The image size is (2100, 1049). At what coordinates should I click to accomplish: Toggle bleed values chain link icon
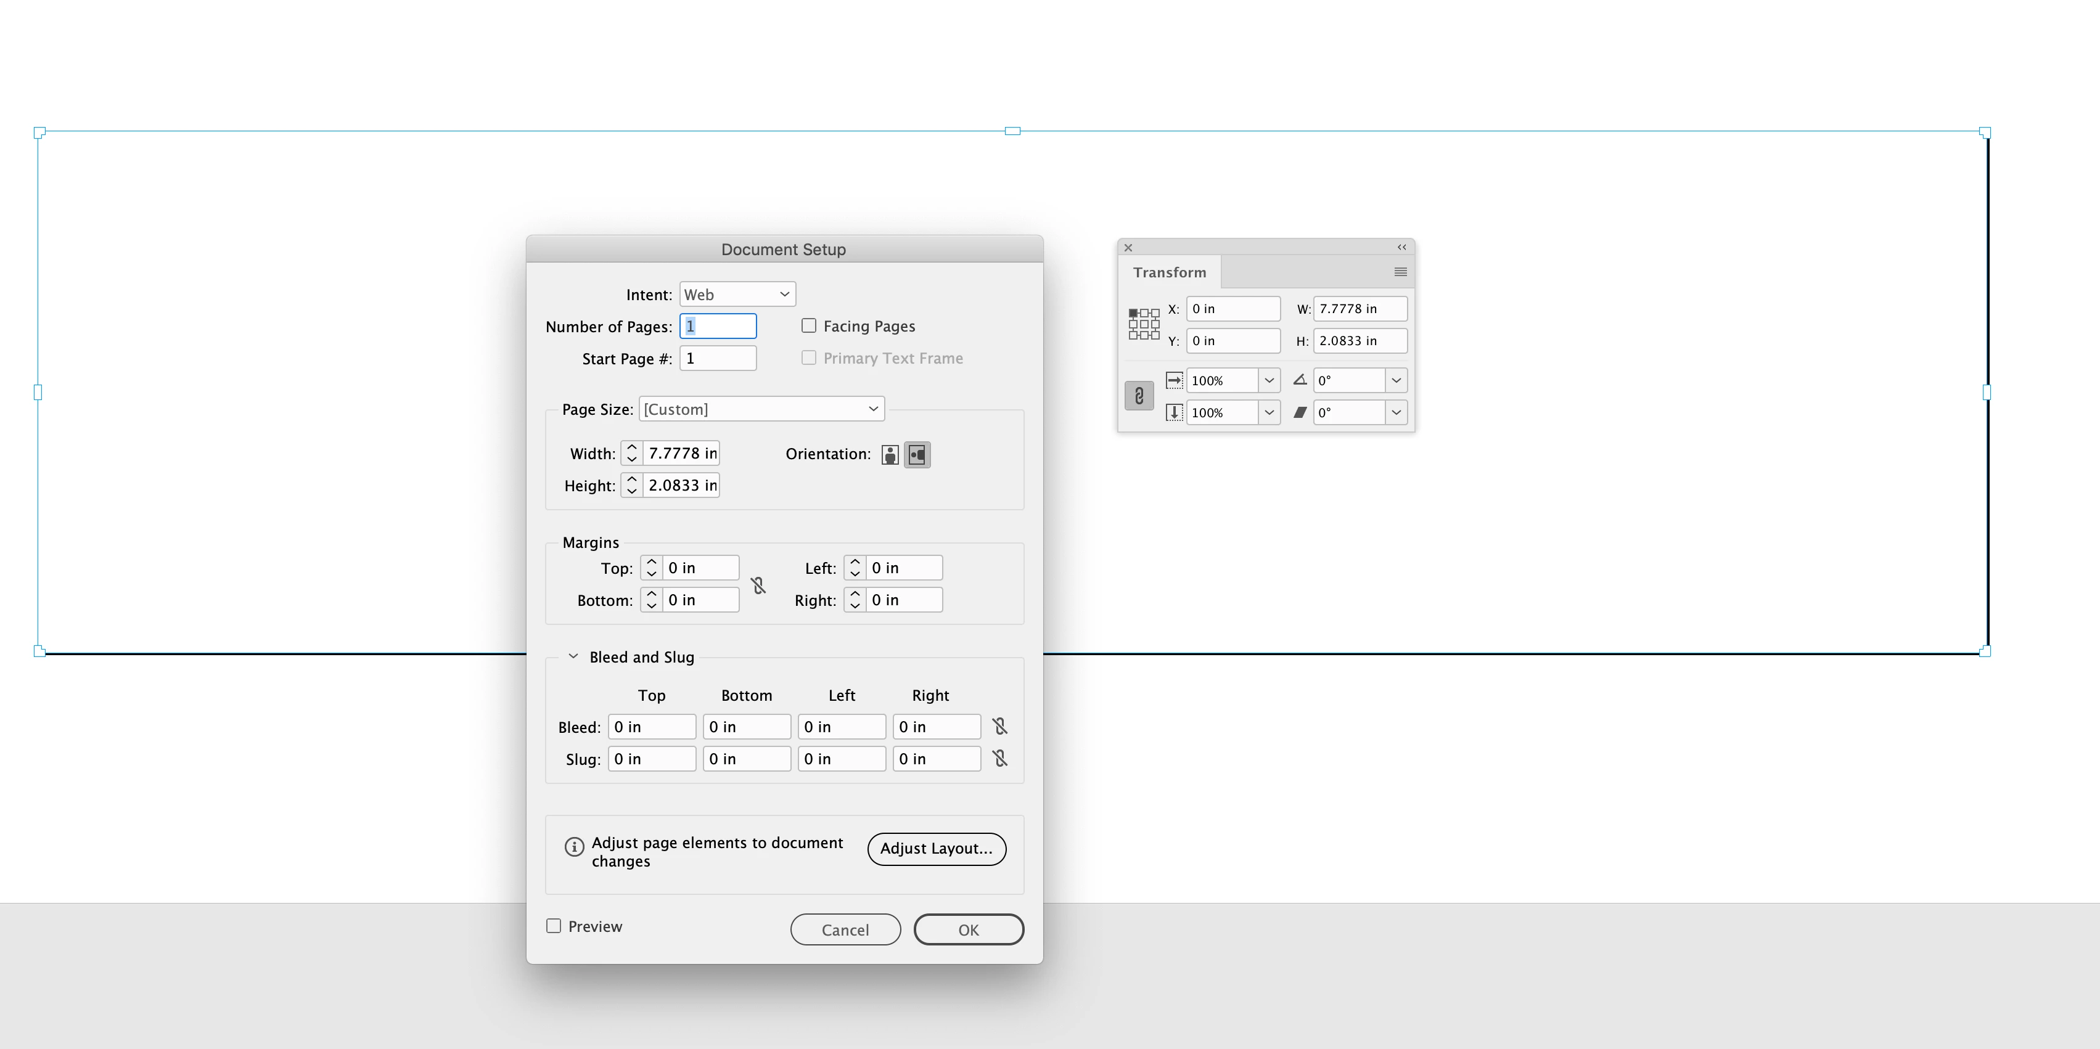[x=1000, y=726]
